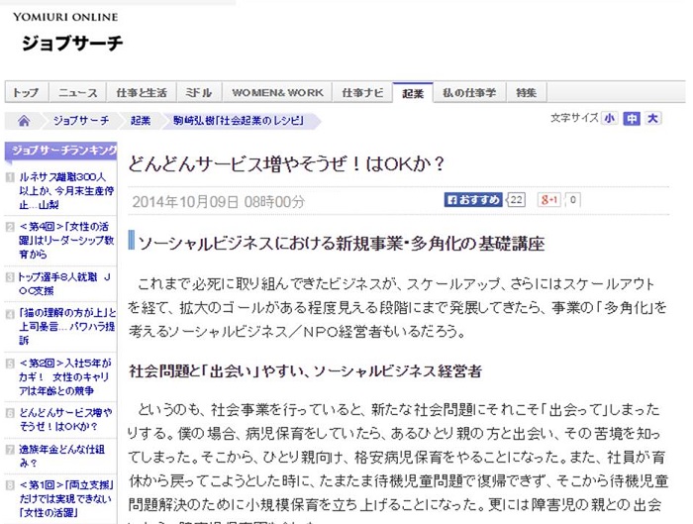
Task: Click the Google+ count 0 bubble
Action: pos(572,200)
